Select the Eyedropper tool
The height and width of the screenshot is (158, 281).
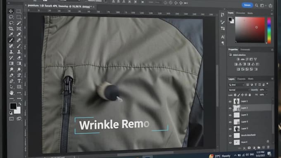(11, 34)
